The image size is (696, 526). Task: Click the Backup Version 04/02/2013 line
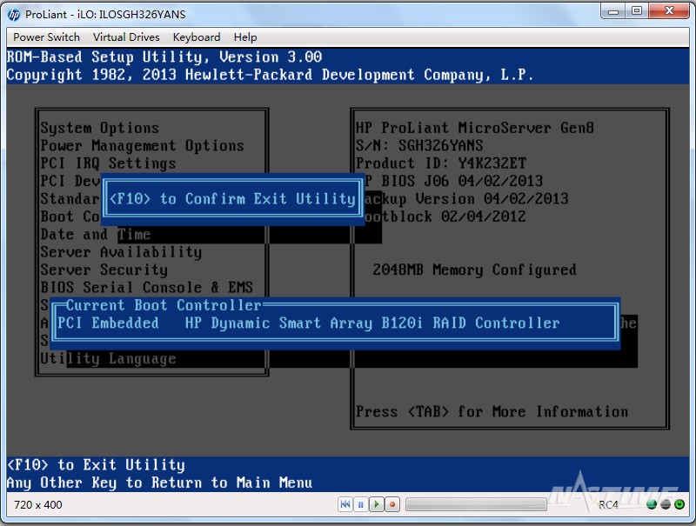[x=466, y=199]
